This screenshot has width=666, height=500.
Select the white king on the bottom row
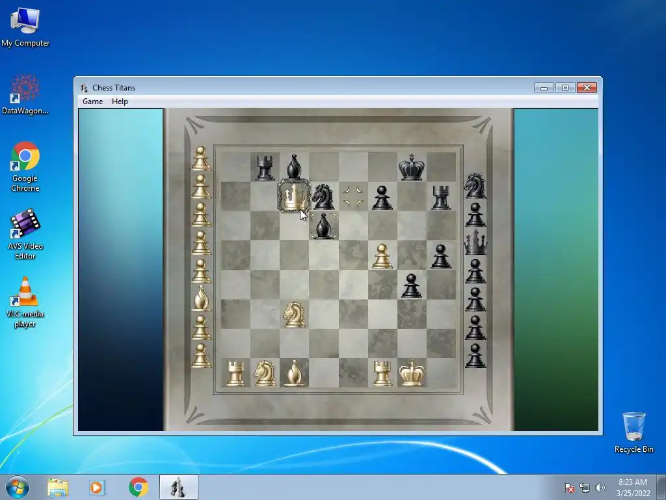pos(412,372)
